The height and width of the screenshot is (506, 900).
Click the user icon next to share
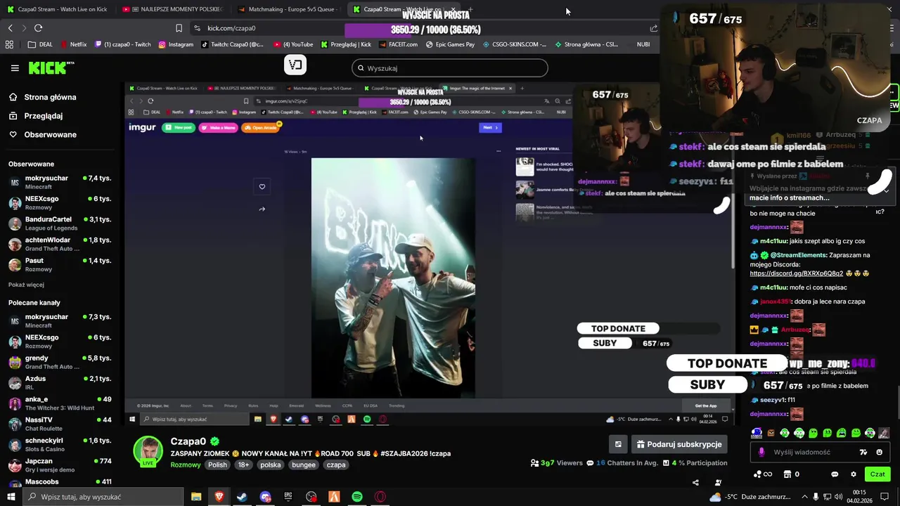[718, 482]
